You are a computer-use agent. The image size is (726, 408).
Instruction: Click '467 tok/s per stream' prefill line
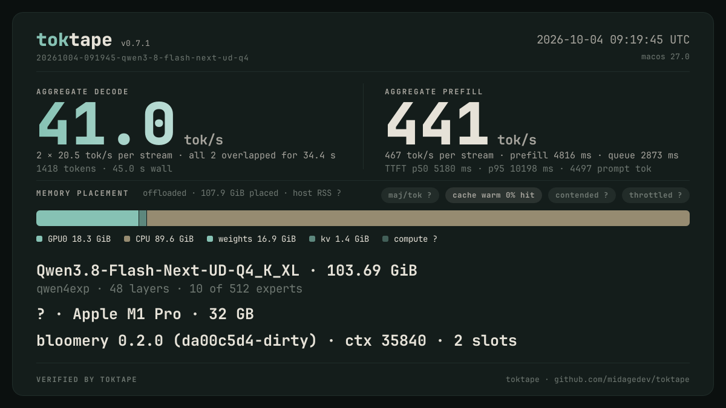[531, 155]
